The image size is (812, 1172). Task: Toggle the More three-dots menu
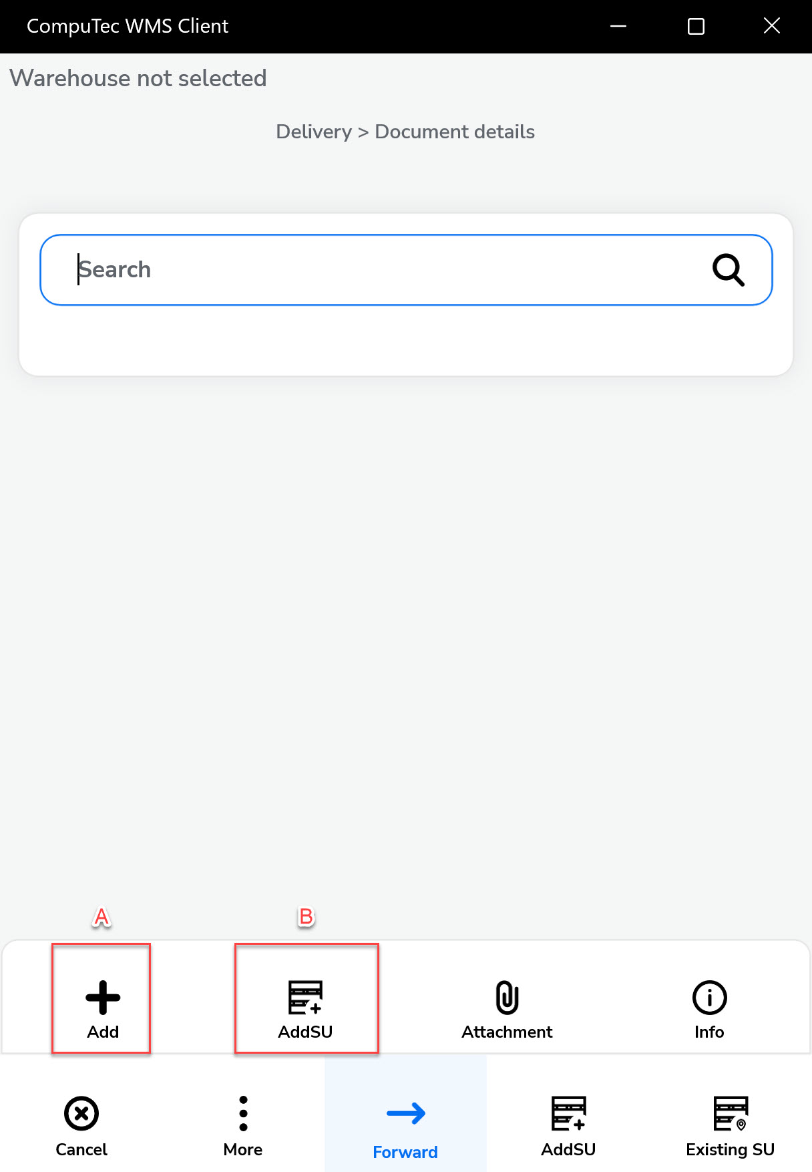click(x=243, y=1114)
